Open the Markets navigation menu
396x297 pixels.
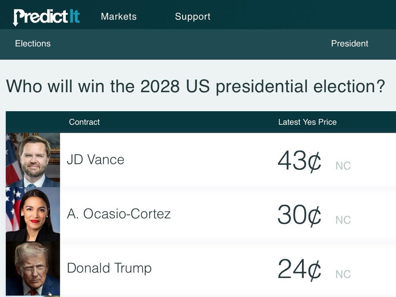click(x=118, y=17)
